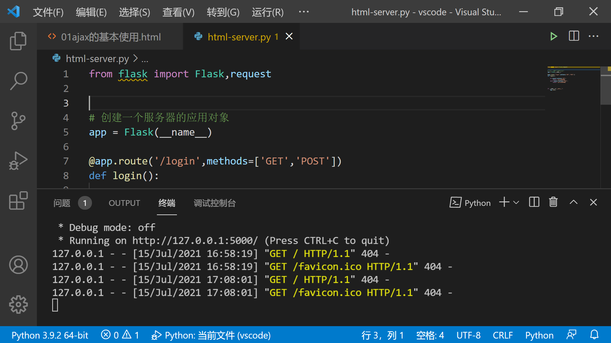The width and height of the screenshot is (611, 343).
Task: Click 'def login():' on line 8
Action: click(124, 176)
